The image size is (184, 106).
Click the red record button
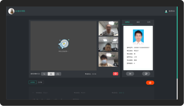(116, 74)
